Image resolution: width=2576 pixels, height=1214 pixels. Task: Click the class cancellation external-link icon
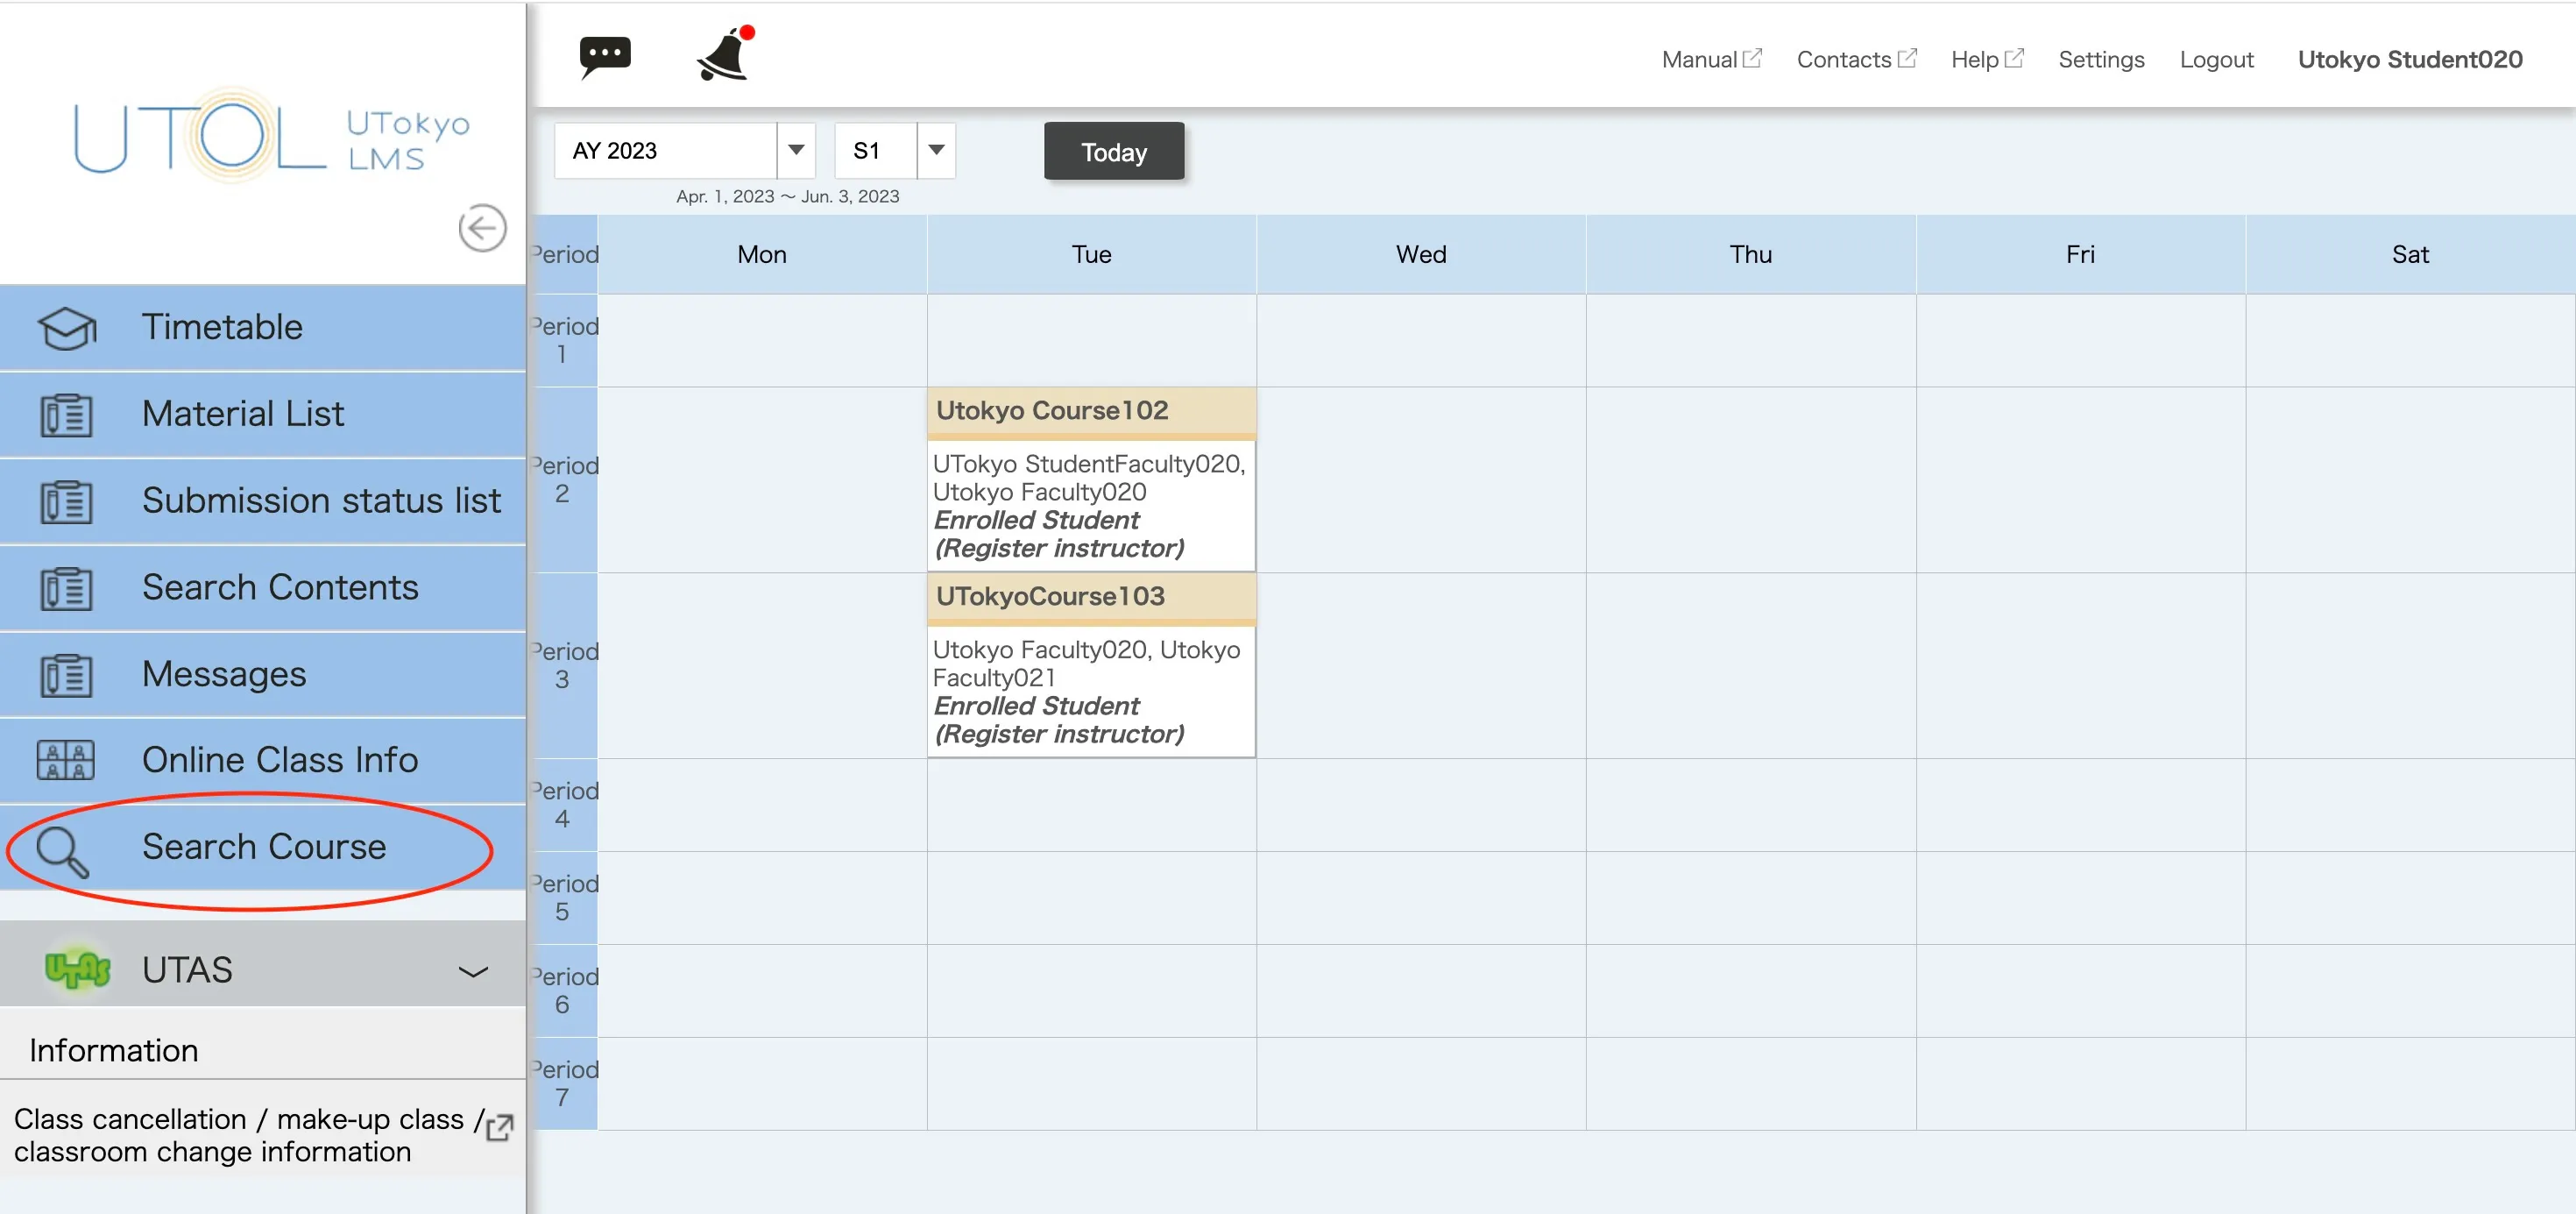[499, 1128]
